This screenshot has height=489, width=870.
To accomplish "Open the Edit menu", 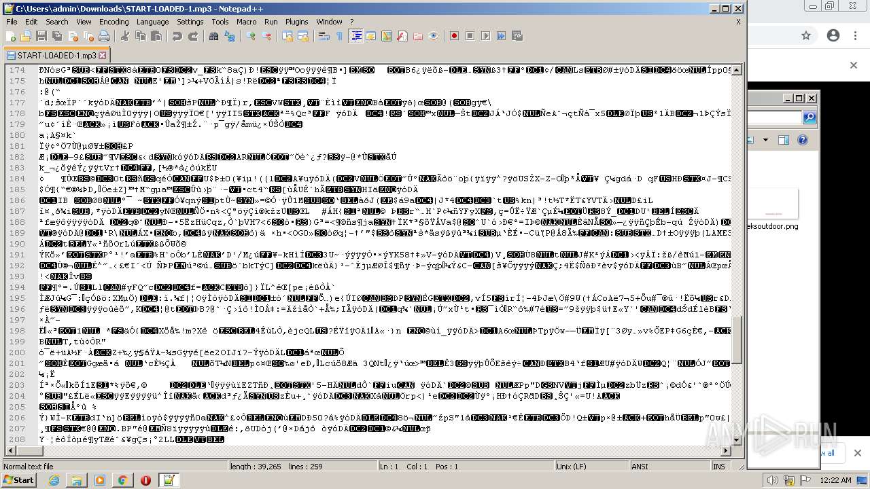I will [31, 22].
